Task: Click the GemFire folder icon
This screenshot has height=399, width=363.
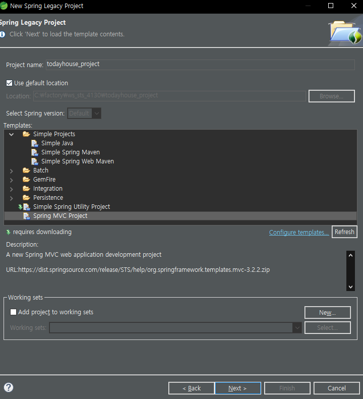Action: pyautogui.click(x=26, y=180)
